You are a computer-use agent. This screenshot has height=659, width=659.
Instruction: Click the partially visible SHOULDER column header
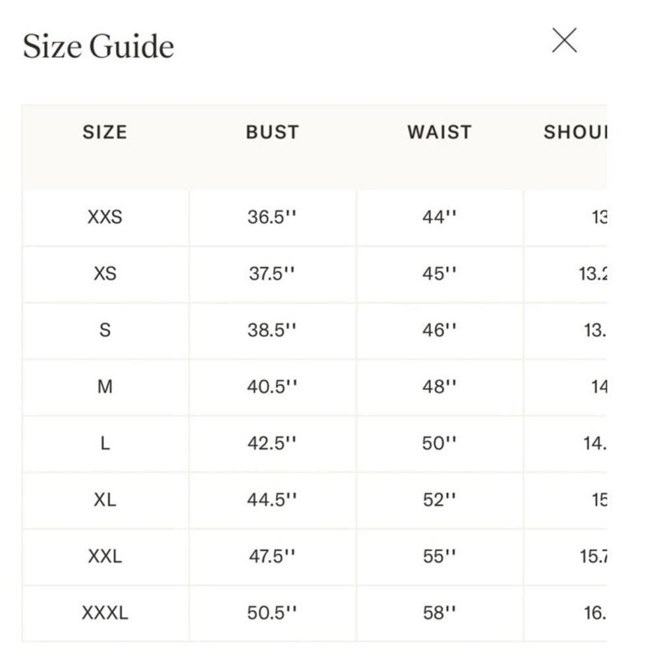click(x=575, y=132)
